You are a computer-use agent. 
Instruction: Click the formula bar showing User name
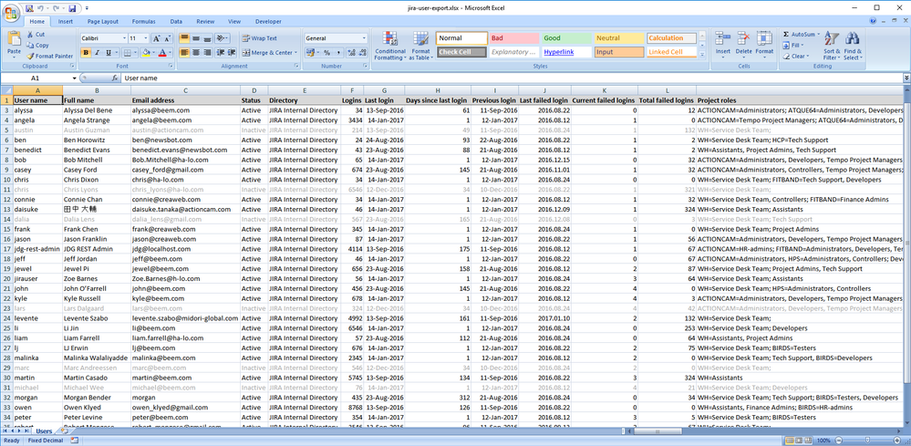pos(512,78)
